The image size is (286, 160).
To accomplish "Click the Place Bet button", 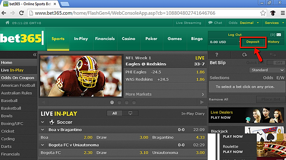I will tap(271, 99).
